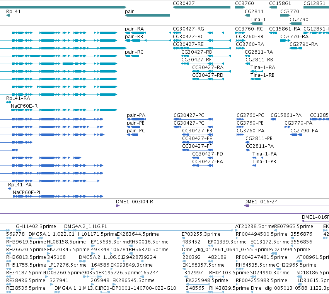The width and height of the screenshot is (329, 294).
Task: Select the CG30427-RG transcript
Action: tap(198, 33)
